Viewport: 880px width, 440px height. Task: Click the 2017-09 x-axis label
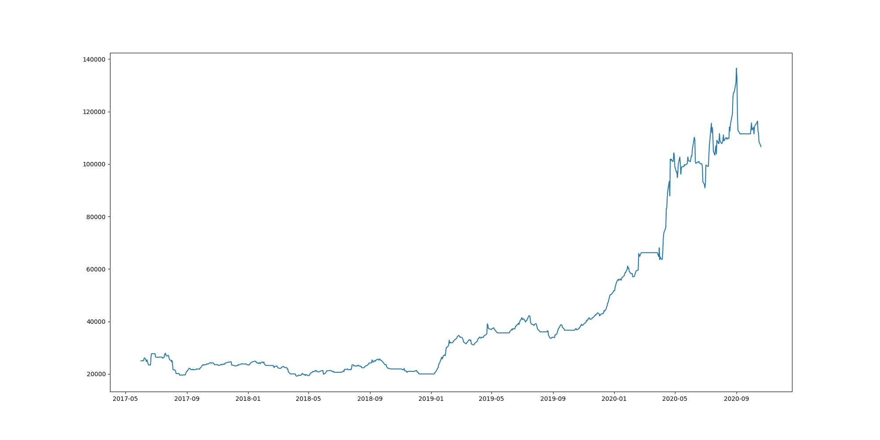click(187, 399)
